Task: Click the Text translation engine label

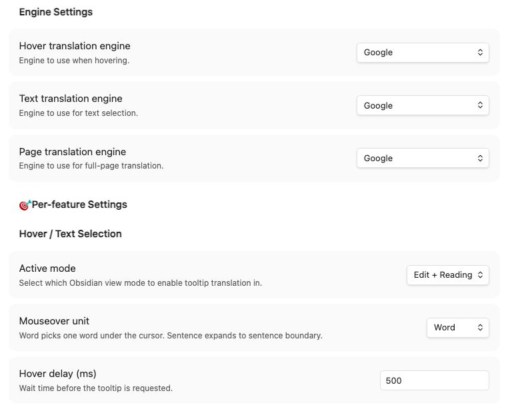Action: 71,99
